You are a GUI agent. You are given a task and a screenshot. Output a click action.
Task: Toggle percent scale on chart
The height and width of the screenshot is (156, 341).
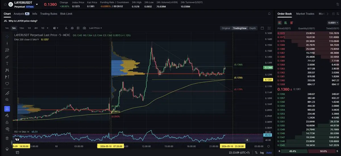256,153
